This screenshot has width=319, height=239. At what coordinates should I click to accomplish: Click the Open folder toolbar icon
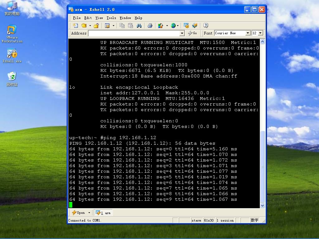tap(84, 26)
